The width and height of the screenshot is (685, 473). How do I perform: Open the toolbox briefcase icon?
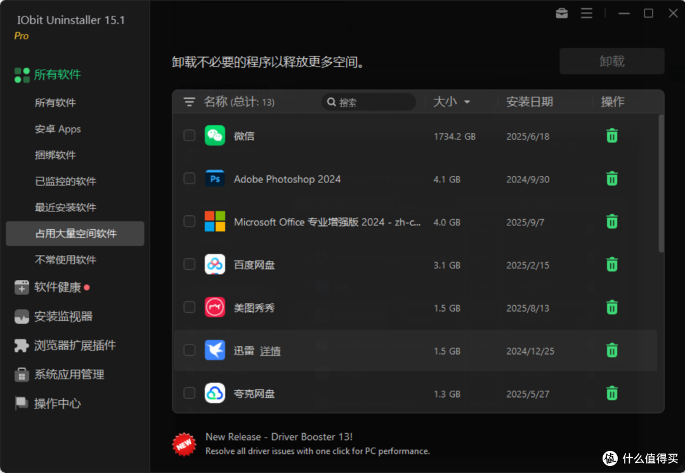[x=561, y=13]
